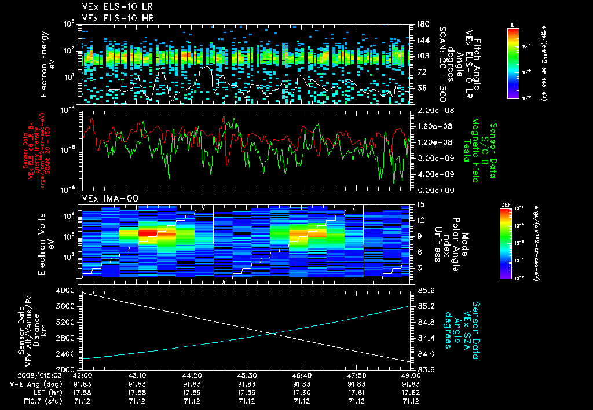Click the 83.6 SZA axis tick
Screen dimensions: 593x410
tap(426, 370)
